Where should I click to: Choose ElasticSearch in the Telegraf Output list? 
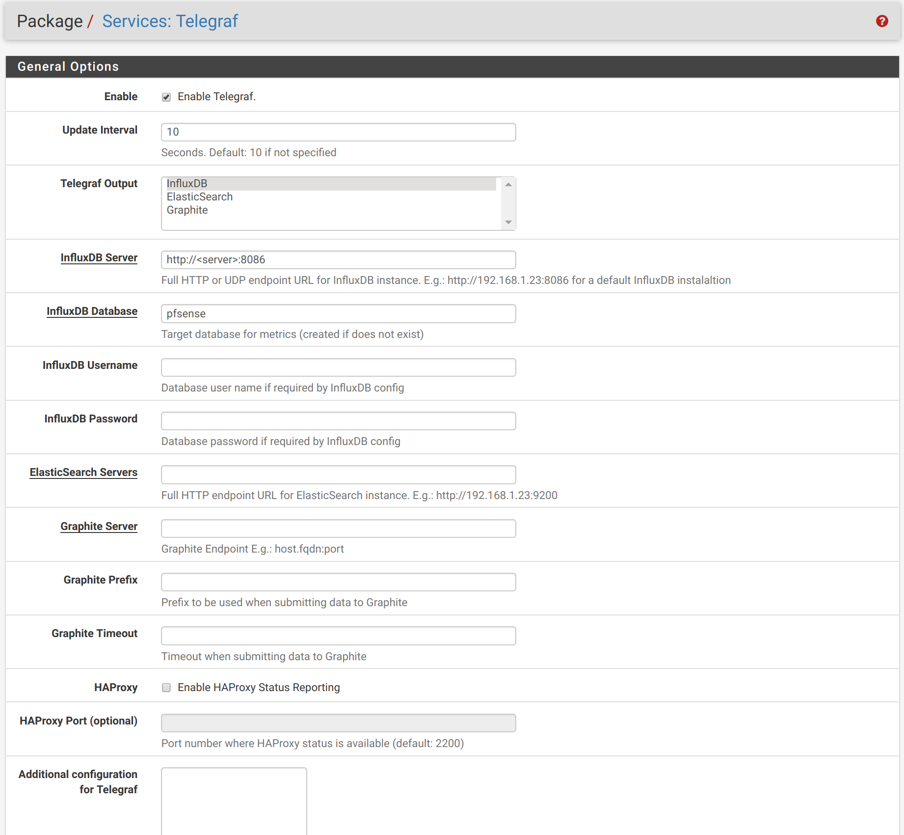pyautogui.click(x=200, y=197)
